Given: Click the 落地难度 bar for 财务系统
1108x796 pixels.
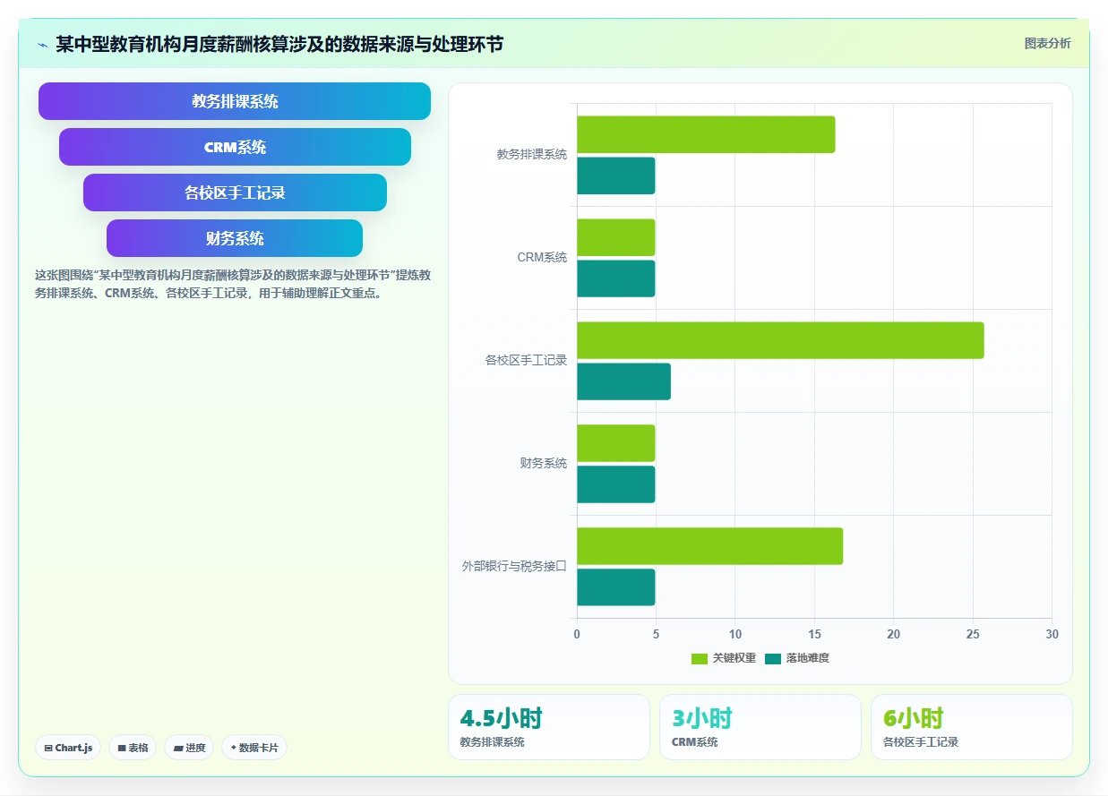Looking at the screenshot, I should click(616, 484).
